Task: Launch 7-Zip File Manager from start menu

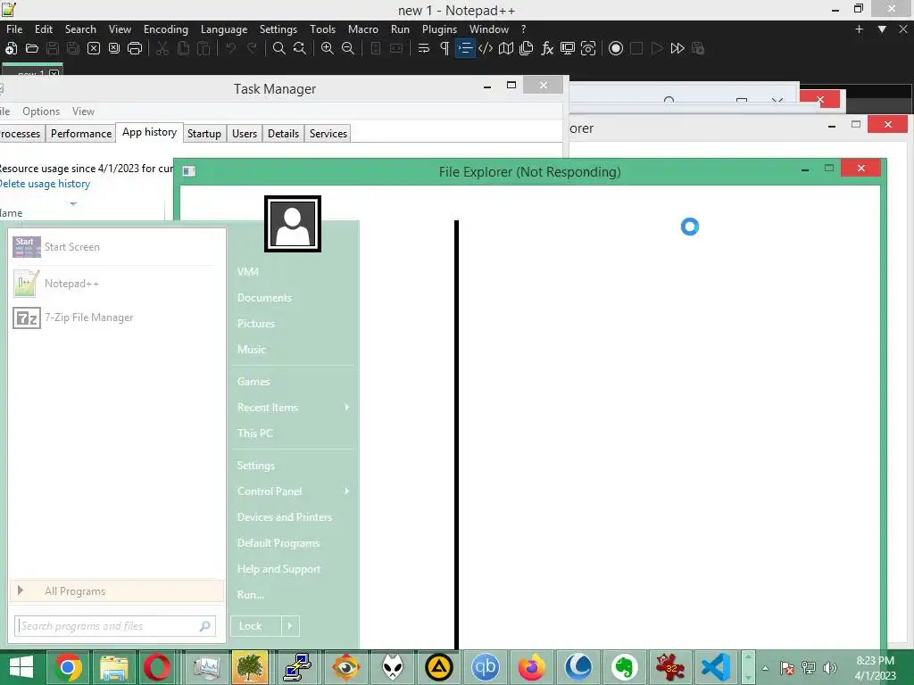Action: coord(117,318)
